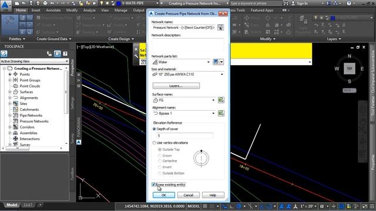Click the Toolspace magnifier icon above Active Drawing View
The width and height of the screenshot is (376, 211).
pyautogui.click(x=4, y=53)
